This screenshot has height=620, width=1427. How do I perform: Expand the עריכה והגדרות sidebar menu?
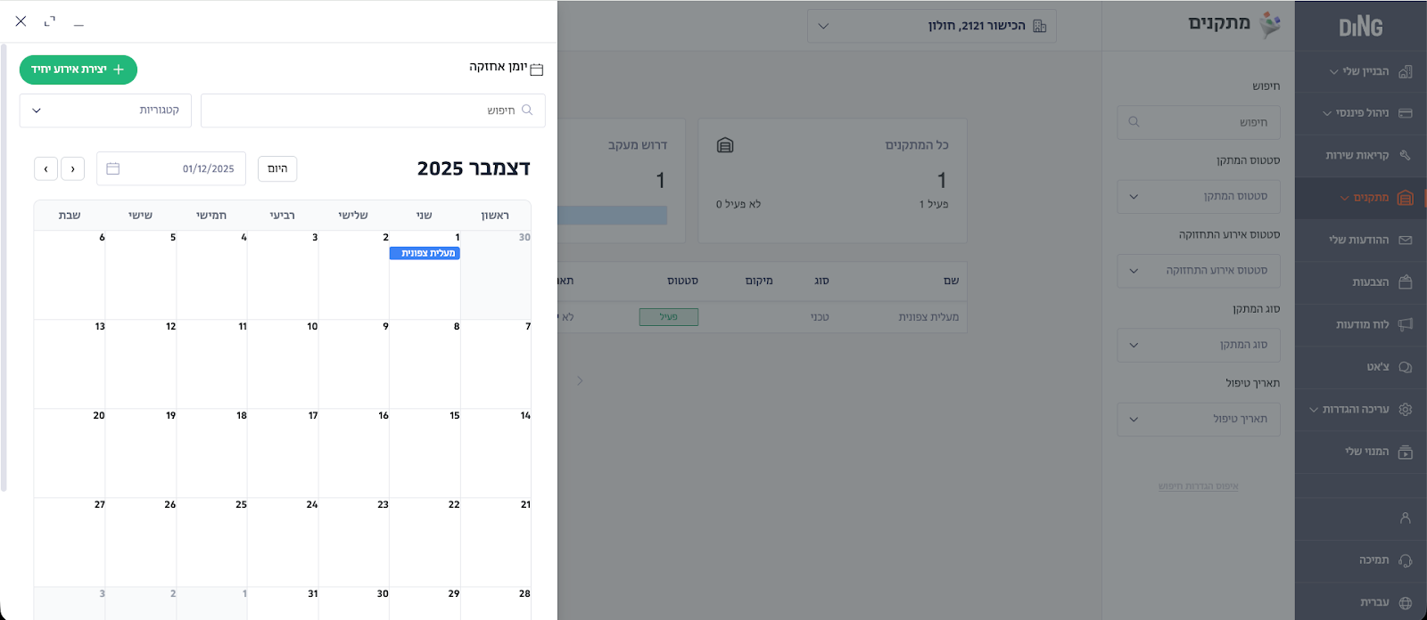pos(1357,410)
